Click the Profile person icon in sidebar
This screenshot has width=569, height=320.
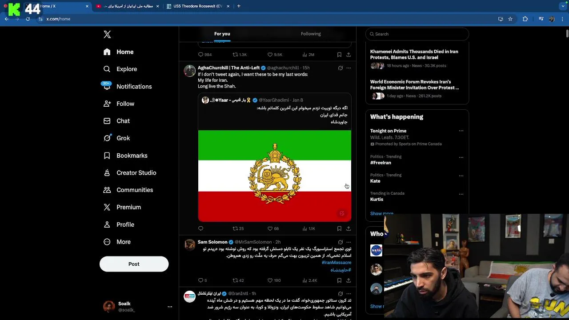coord(107,224)
